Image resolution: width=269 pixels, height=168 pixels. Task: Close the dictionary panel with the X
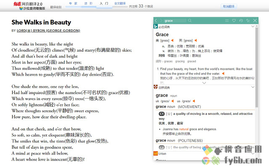tap(255, 21)
